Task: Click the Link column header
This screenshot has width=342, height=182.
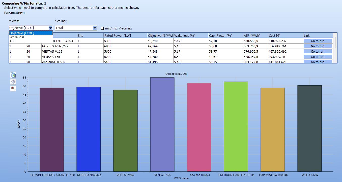Action: [318, 35]
